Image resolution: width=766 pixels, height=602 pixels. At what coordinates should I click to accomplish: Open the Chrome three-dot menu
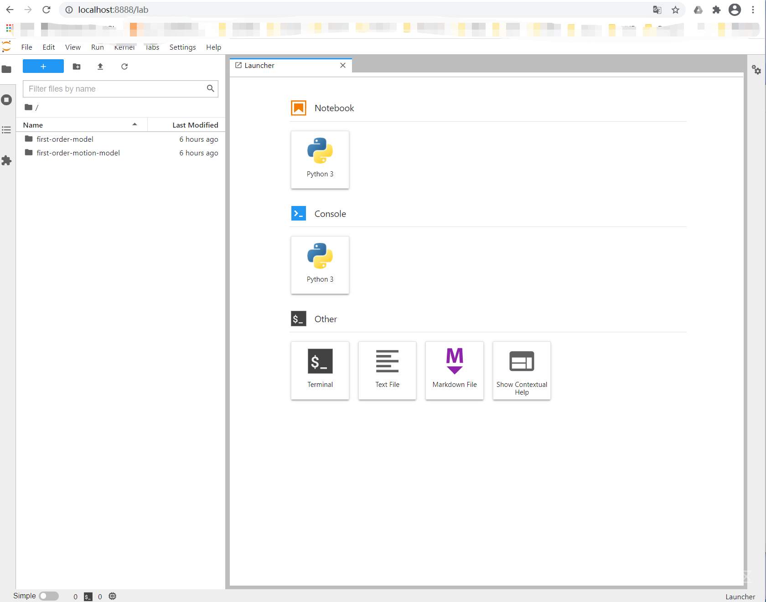[x=753, y=10]
